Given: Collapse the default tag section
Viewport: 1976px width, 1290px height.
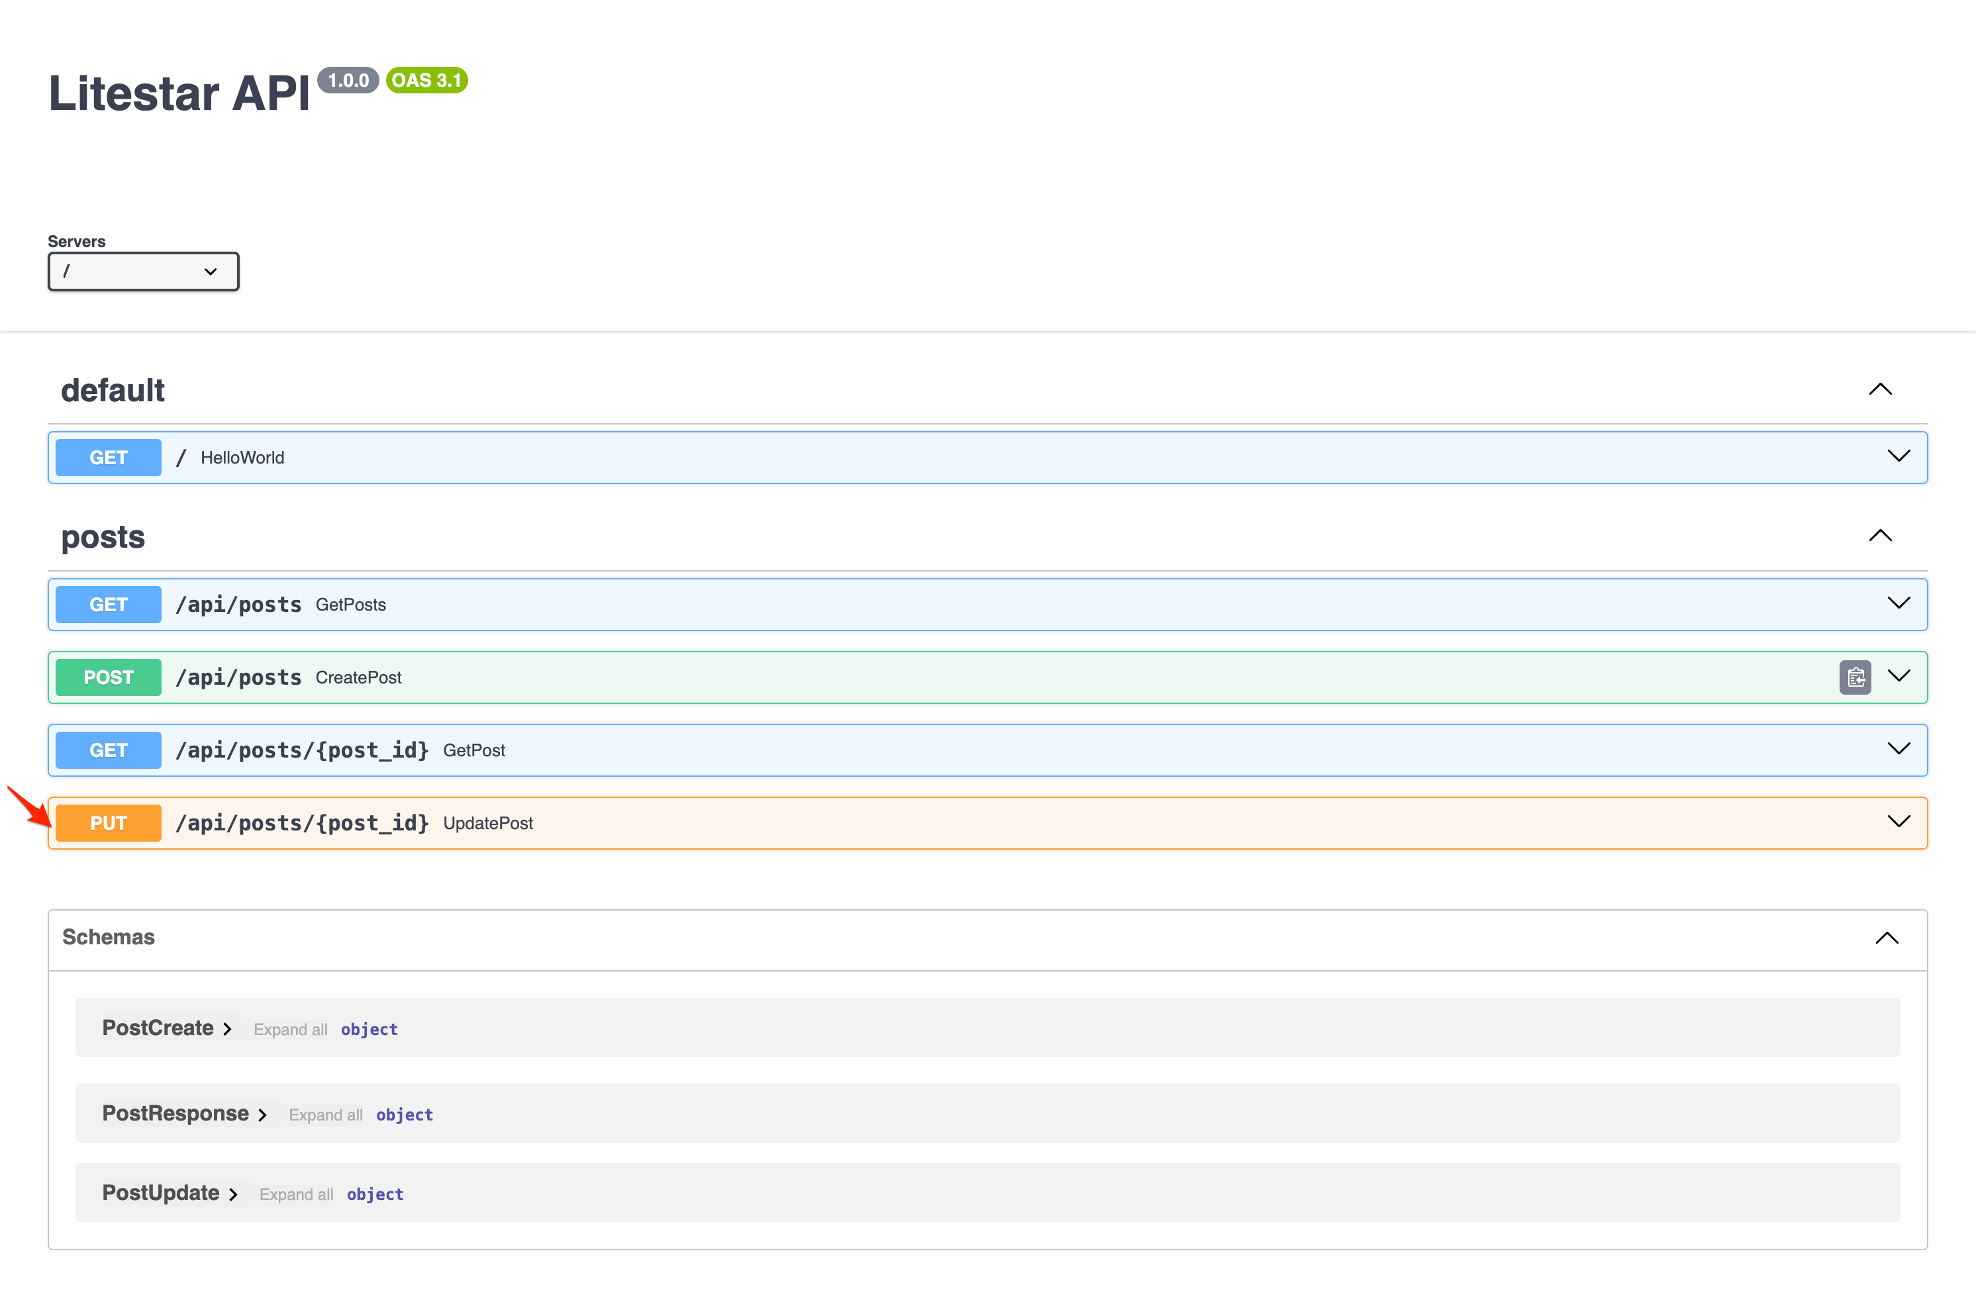Looking at the screenshot, I should (1881, 389).
